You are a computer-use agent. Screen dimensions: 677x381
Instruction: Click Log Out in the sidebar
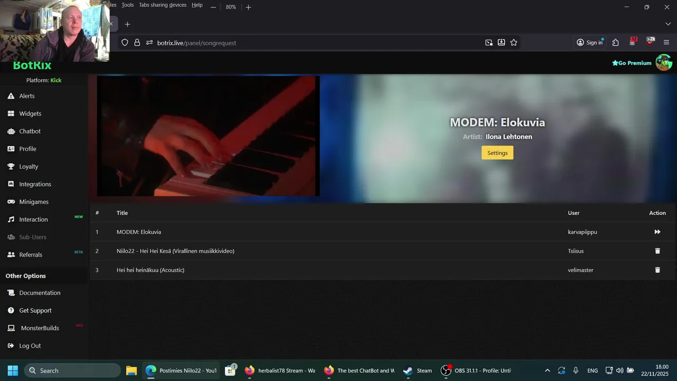[30, 346]
